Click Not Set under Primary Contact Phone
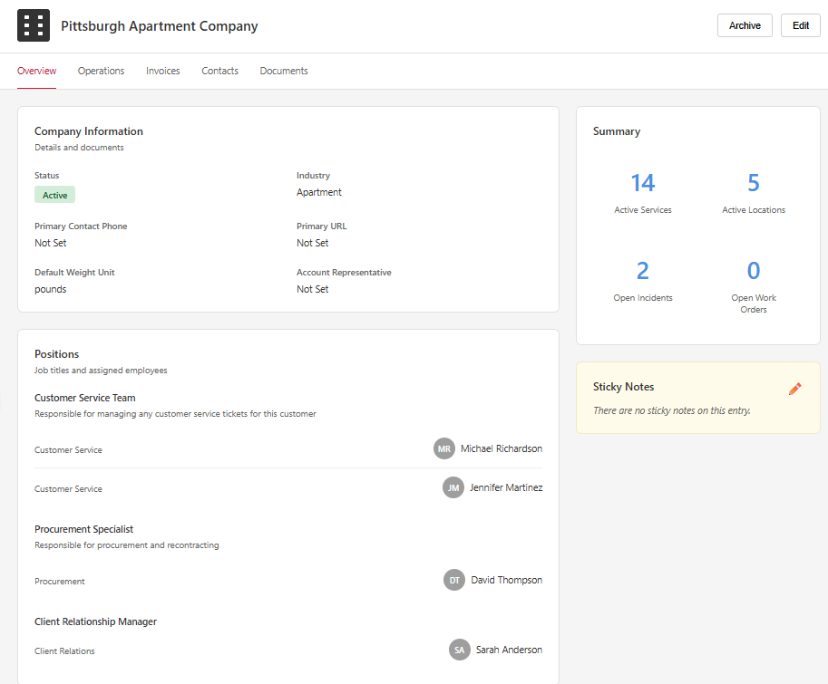828x684 pixels. pos(50,243)
